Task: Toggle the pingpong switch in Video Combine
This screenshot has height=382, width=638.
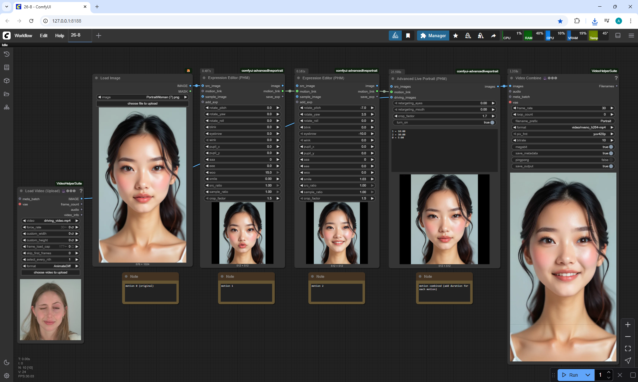Action: tap(611, 160)
